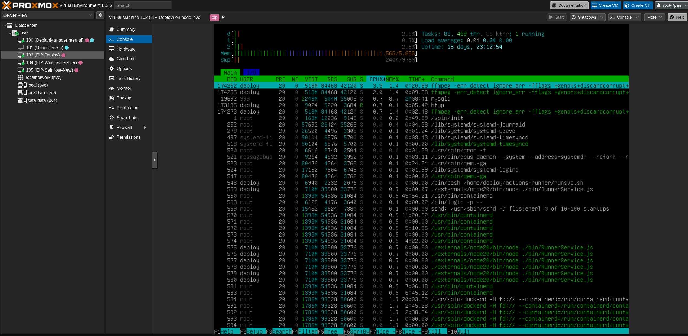Click mysqld process row in htop
Screen dimensions: 688x336
pos(421,99)
